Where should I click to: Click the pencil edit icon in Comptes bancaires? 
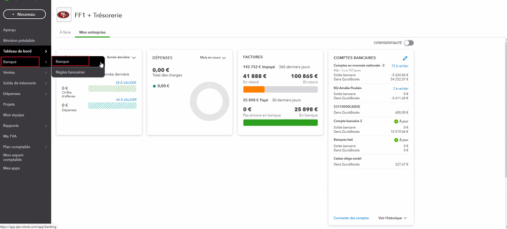coord(405,58)
